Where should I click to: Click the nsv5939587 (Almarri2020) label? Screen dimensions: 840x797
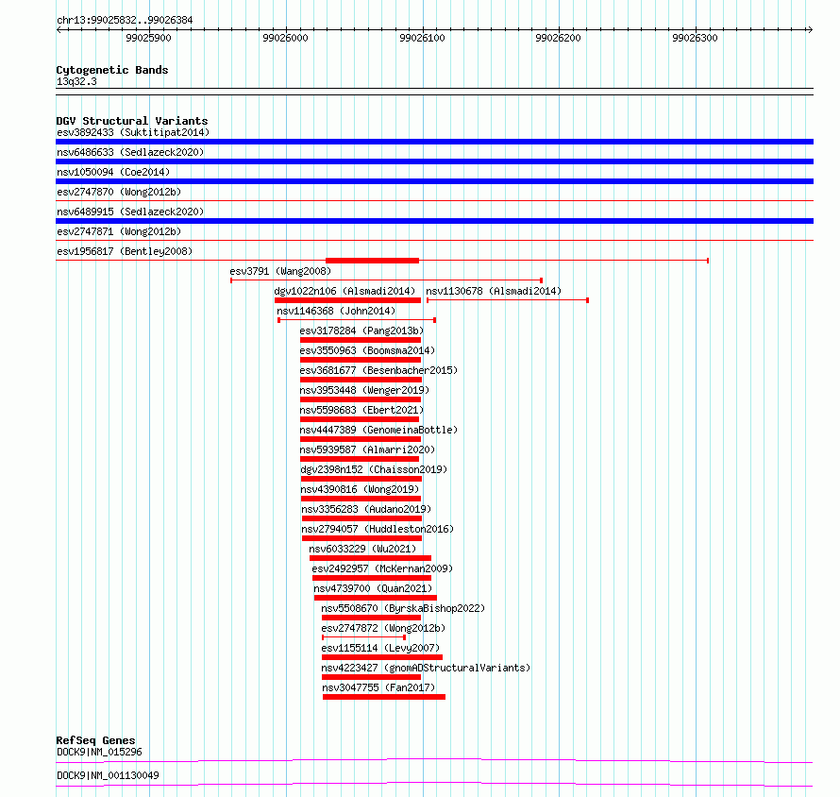pyautogui.click(x=367, y=449)
